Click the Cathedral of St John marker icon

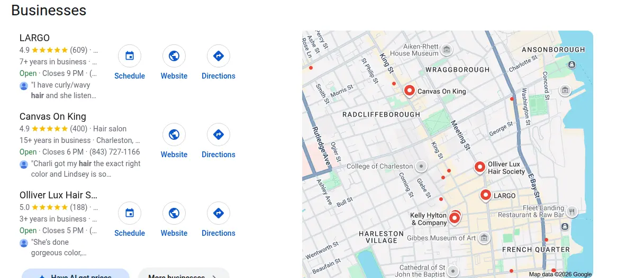click(x=452, y=271)
